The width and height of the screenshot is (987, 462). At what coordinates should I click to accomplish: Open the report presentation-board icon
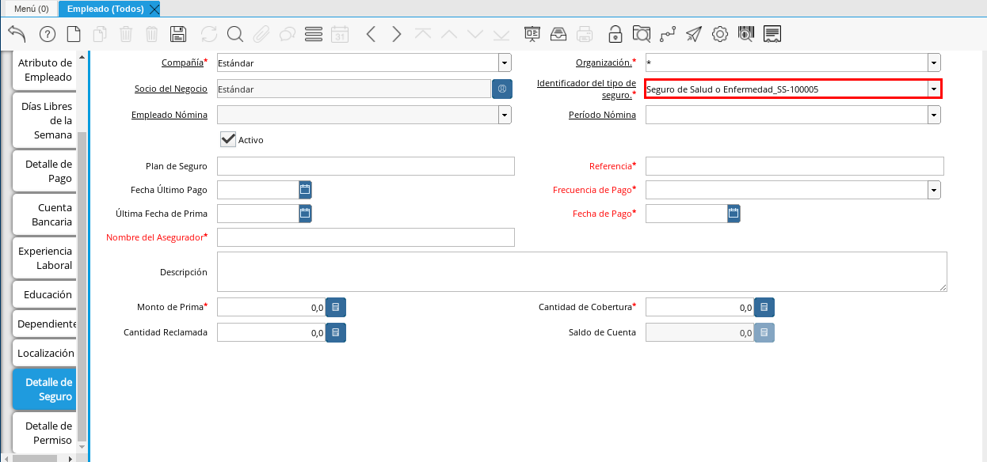[x=532, y=34]
